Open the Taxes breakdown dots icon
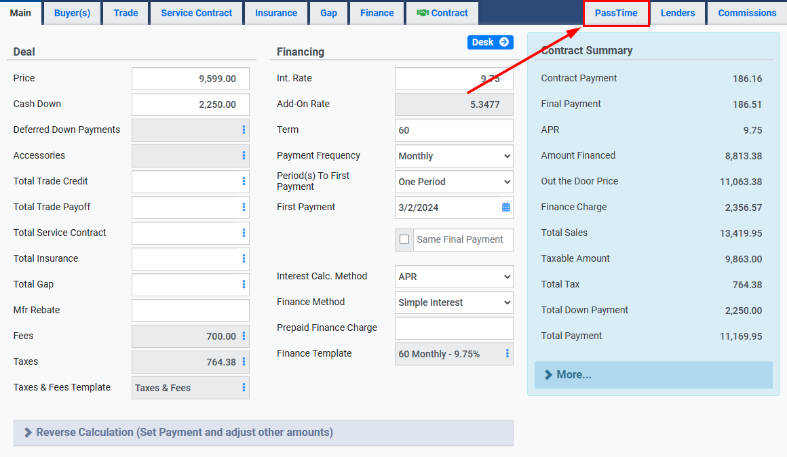The height and width of the screenshot is (457, 787). (x=244, y=362)
